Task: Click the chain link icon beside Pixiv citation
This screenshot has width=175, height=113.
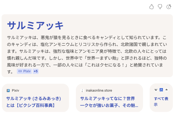Action: pyautogui.click(x=20, y=71)
